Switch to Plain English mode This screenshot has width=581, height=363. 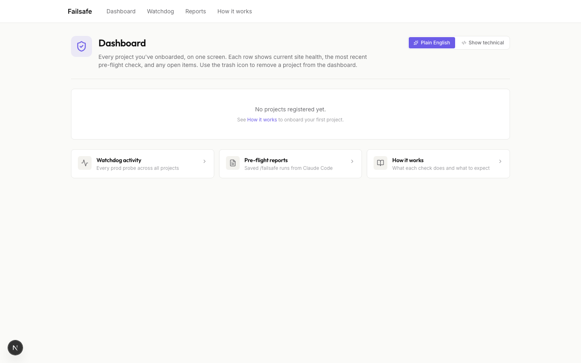tap(432, 43)
